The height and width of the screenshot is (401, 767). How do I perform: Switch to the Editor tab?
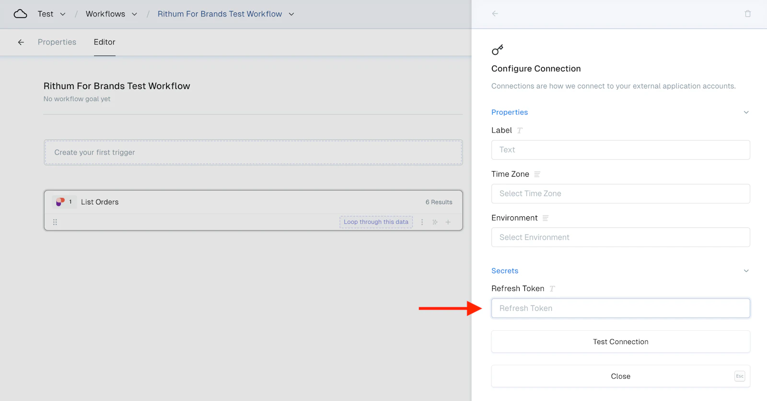pyautogui.click(x=105, y=42)
